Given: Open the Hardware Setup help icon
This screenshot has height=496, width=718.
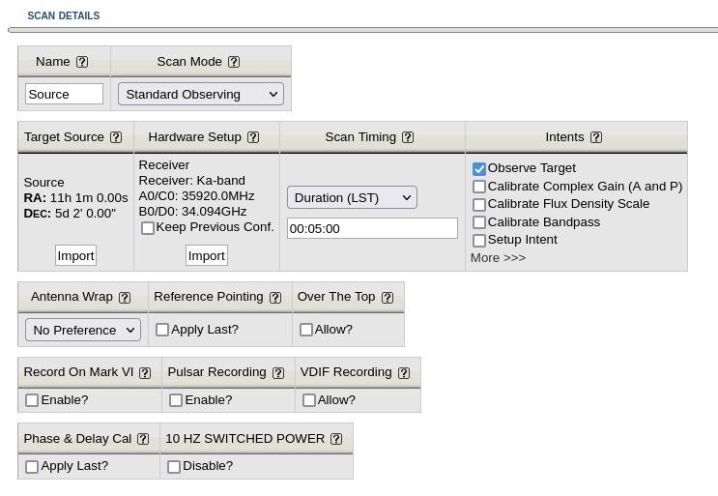Looking at the screenshot, I should [x=253, y=137].
